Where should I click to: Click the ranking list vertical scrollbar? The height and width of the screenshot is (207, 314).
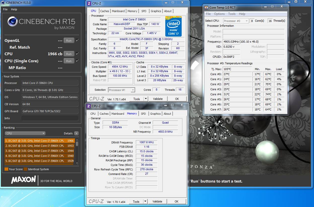(77, 151)
